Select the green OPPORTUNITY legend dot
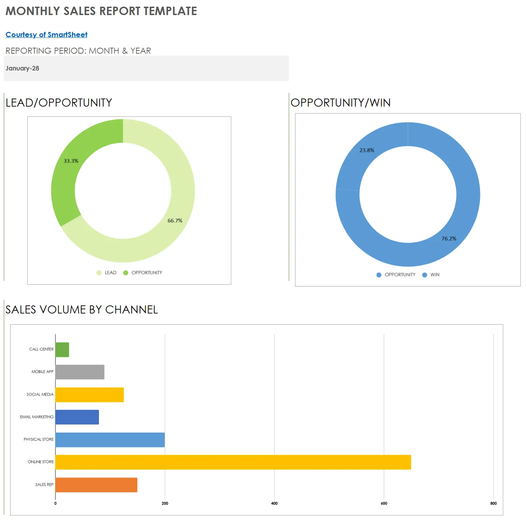This screenshot has height=520, width=526. [x=126, y=273]
